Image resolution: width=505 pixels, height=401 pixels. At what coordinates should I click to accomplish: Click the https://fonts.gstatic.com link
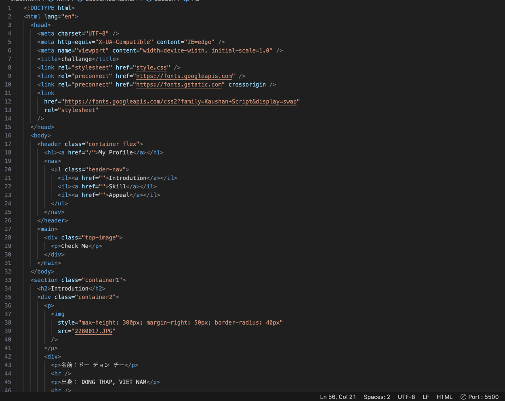pos(179,84)
